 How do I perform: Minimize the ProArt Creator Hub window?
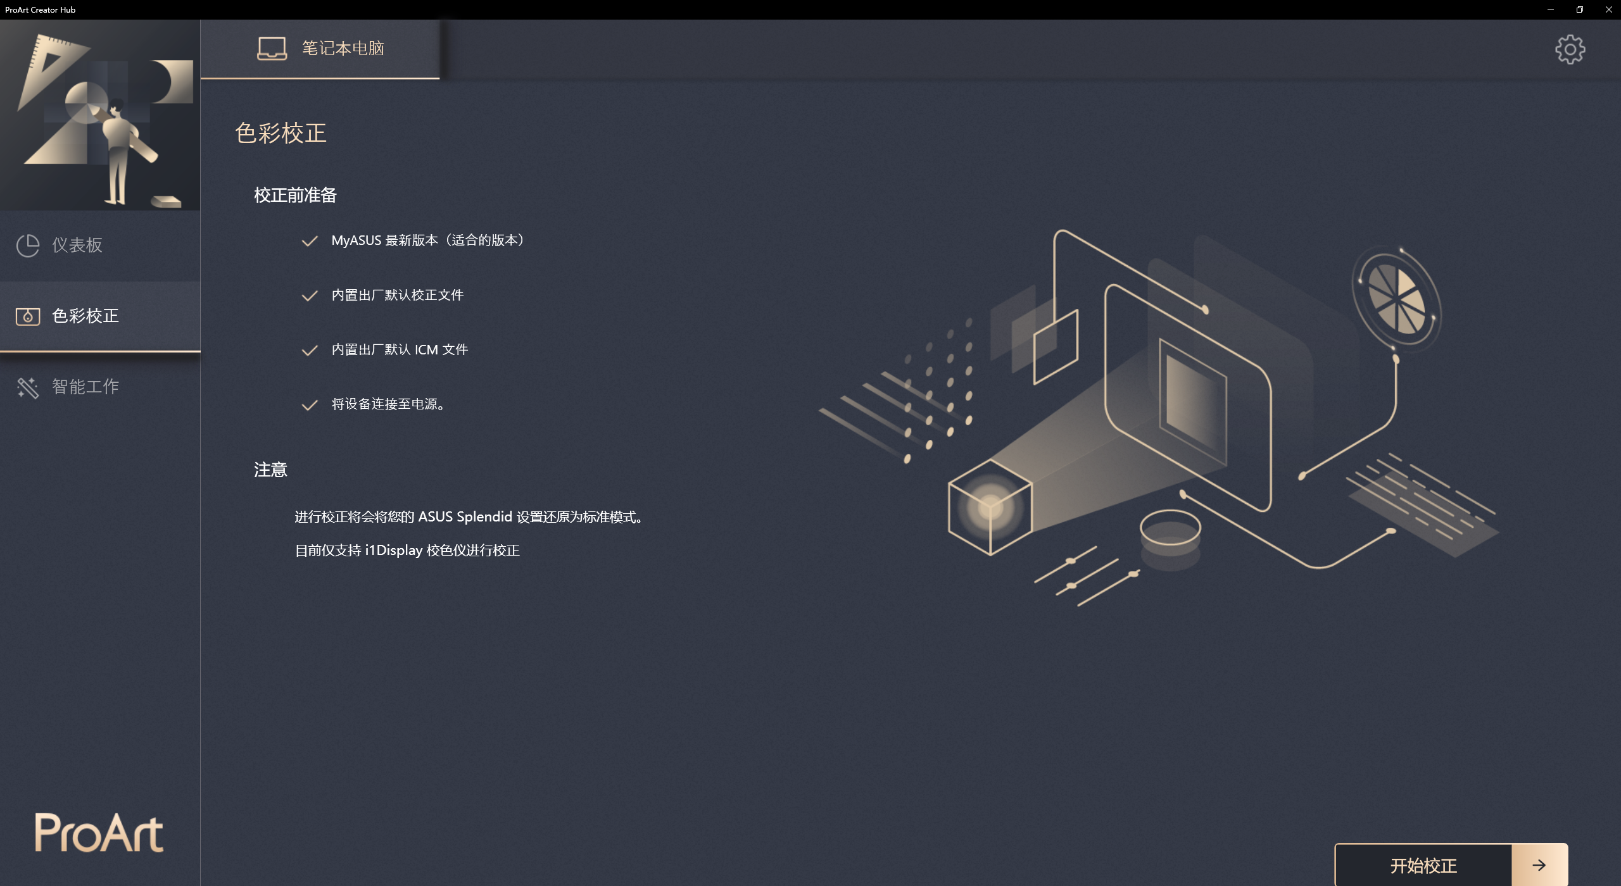[1551, 9]
